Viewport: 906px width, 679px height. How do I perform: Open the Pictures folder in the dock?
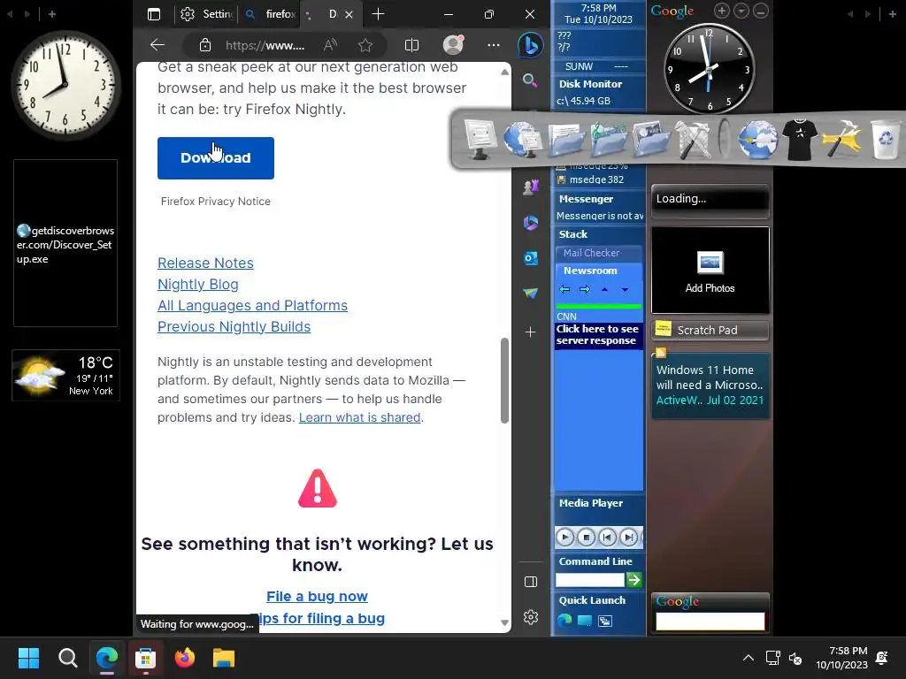(651, 139)
